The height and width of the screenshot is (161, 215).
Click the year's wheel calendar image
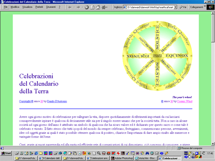157,56
